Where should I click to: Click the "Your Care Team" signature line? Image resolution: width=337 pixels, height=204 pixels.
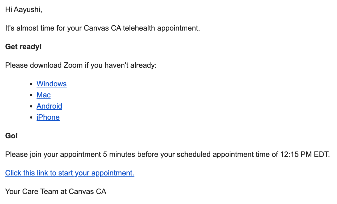[x=56, y=191]
